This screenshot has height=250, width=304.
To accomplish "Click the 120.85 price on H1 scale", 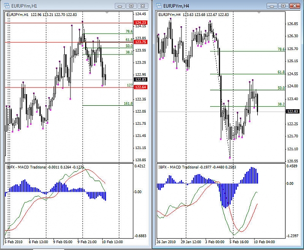I will coord(141,160).
